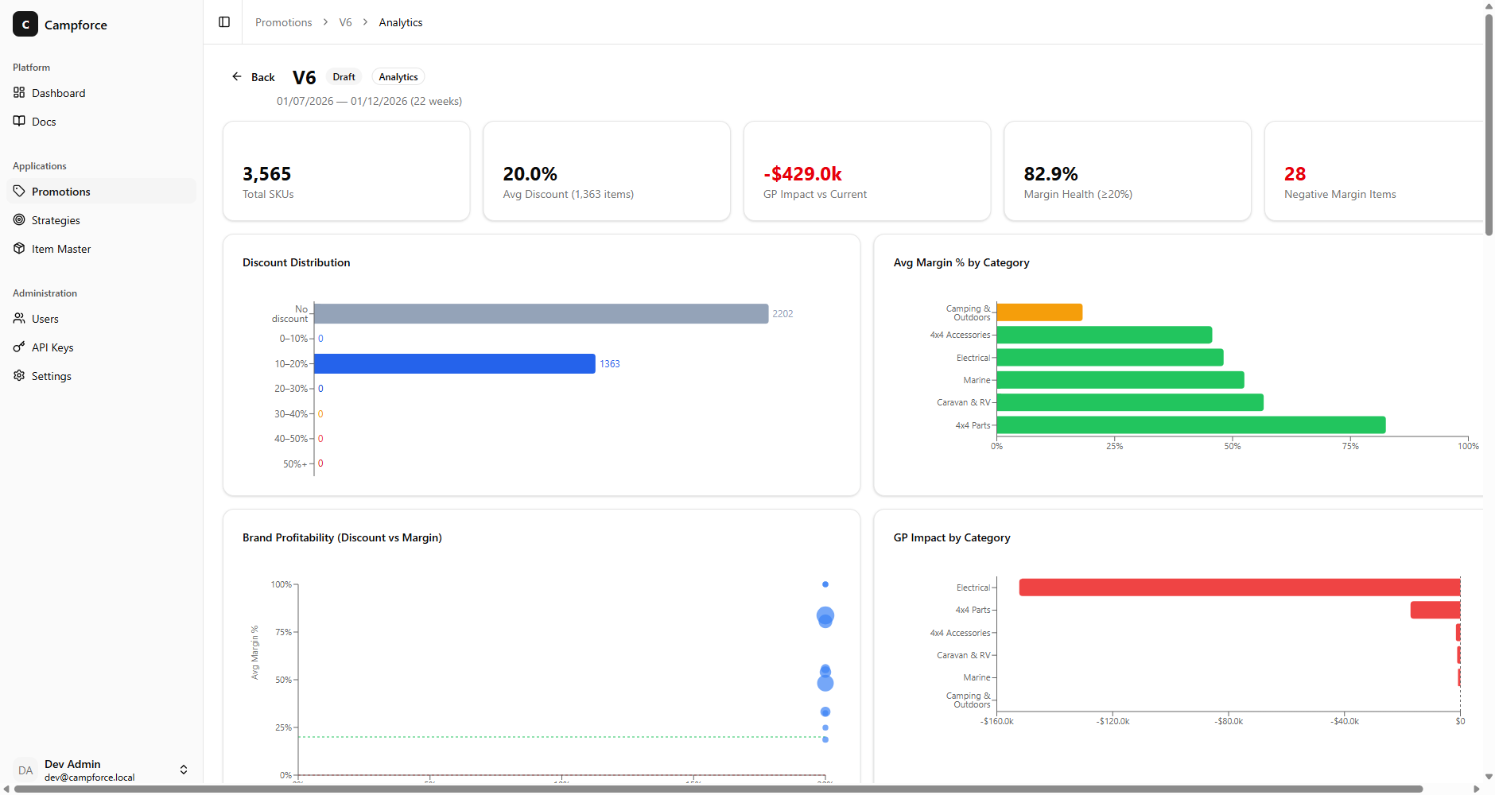Screen dimensions: 1495x795
Task: Click Analytics breadcrumb item
Action: (401, 22)
